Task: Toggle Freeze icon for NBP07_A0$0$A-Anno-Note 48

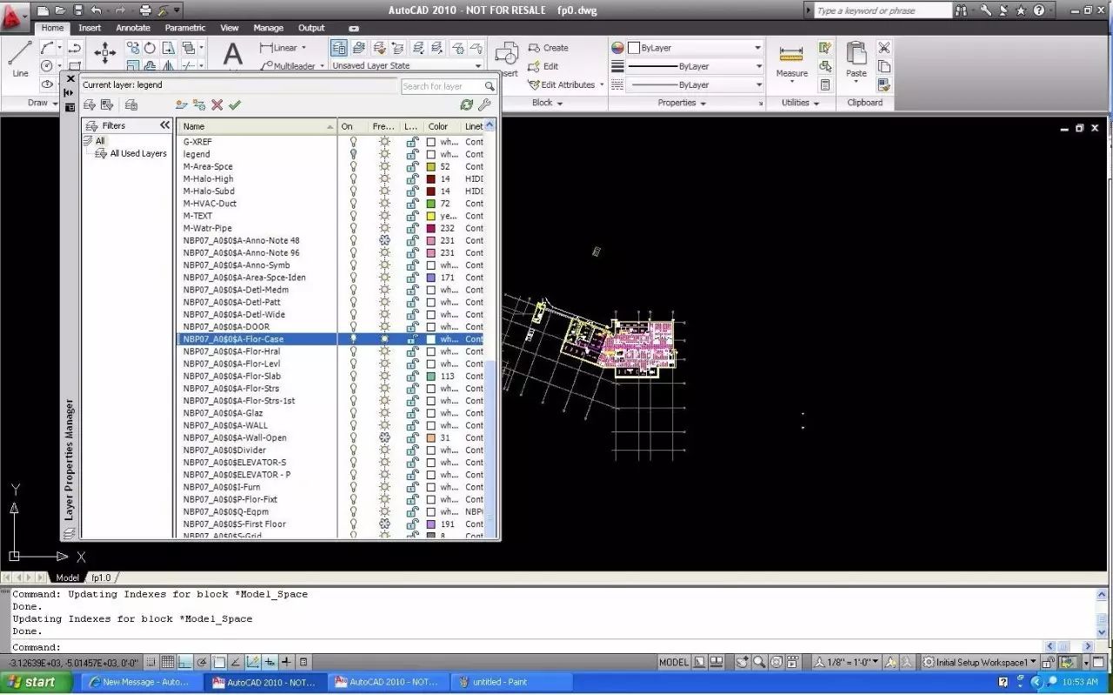Action: [x=384, y=240]
